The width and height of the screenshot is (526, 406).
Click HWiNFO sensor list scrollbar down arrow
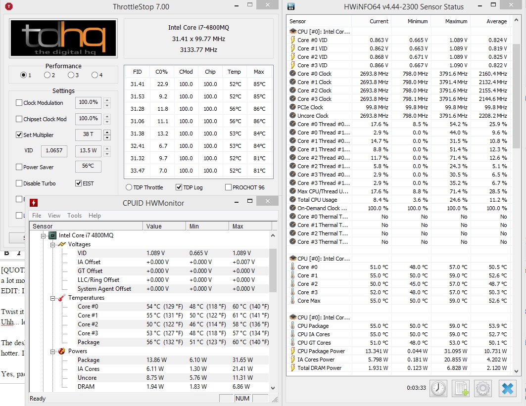click(x=516, y=371)
